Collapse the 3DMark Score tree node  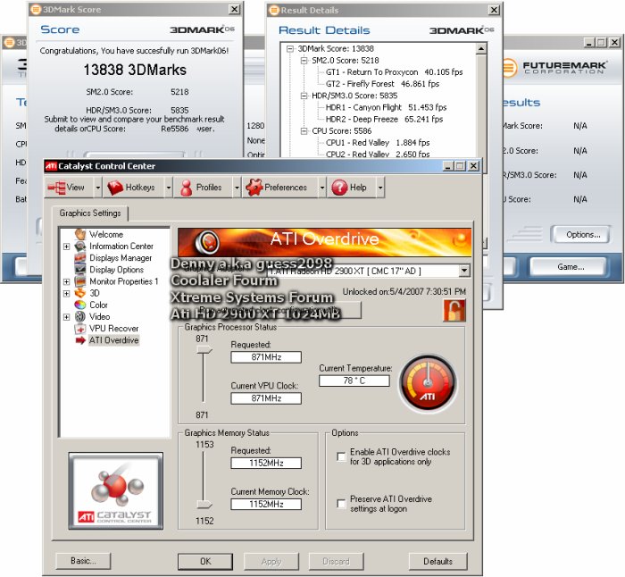pos(291,49)
